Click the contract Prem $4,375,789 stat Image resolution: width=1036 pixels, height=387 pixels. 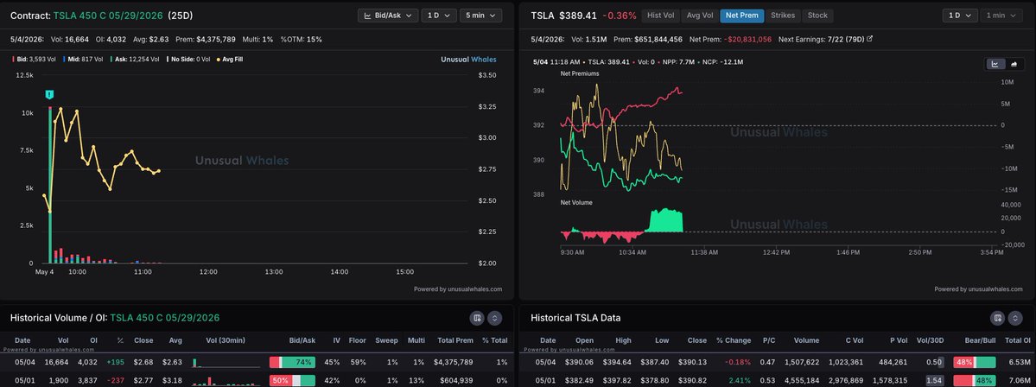point(205,39)
